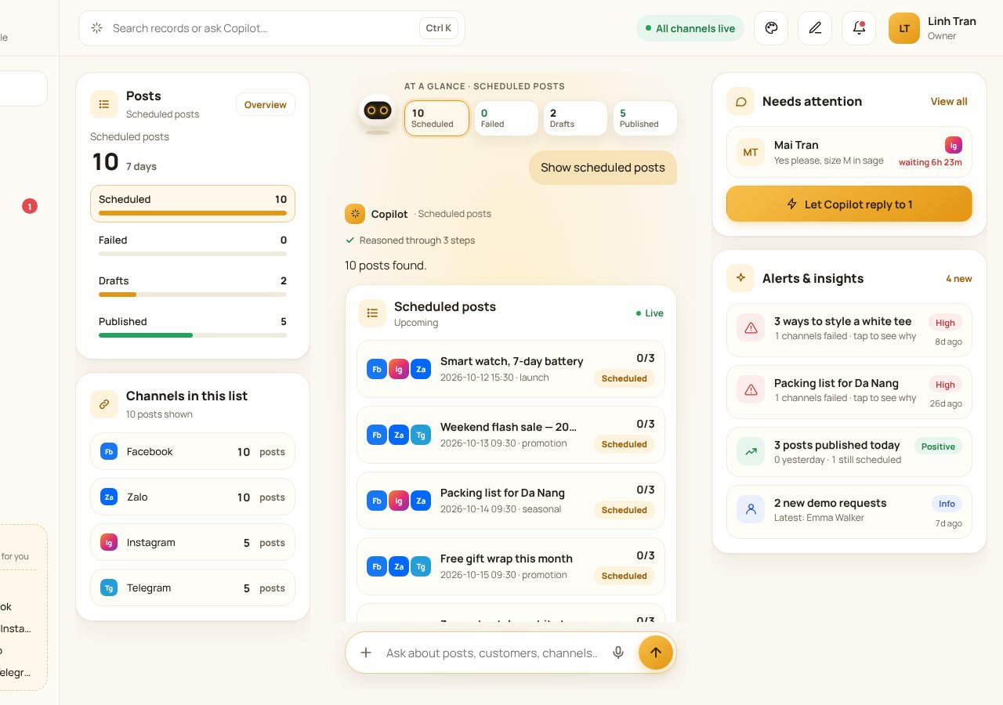1003x705 pixels.
Task: Select the Drafts at-a-glance chip
Action: coord(575,118)
